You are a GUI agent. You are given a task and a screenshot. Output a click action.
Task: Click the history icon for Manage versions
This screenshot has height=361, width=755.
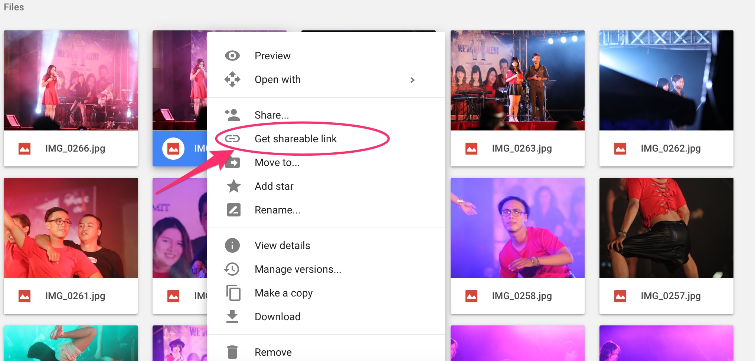click(232, 269)
